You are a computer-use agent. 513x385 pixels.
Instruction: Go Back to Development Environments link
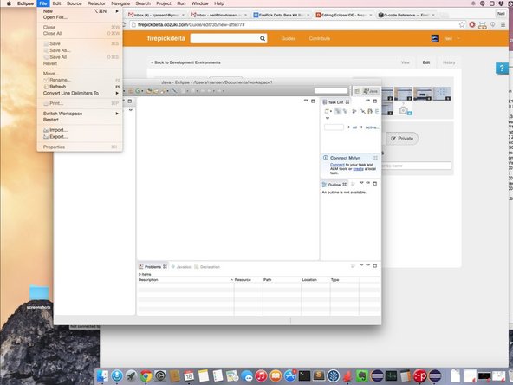coord(185,62)
